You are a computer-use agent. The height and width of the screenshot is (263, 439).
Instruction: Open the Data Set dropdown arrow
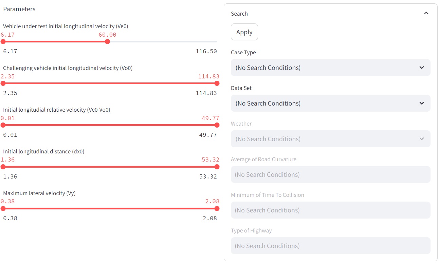pyautogui.click(x=421, y=103)
